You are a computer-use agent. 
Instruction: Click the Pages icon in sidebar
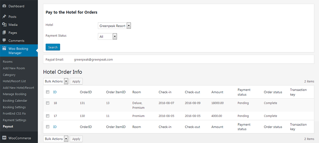pos(4,33)
